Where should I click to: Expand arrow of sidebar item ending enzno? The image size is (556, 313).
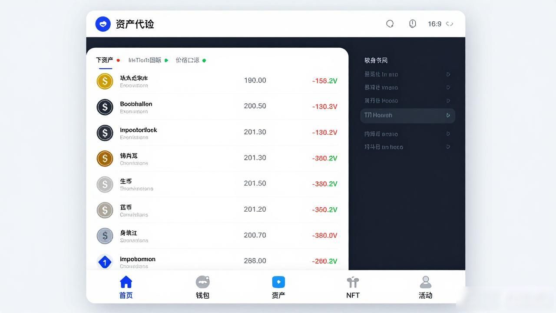(x=448, y=134)
